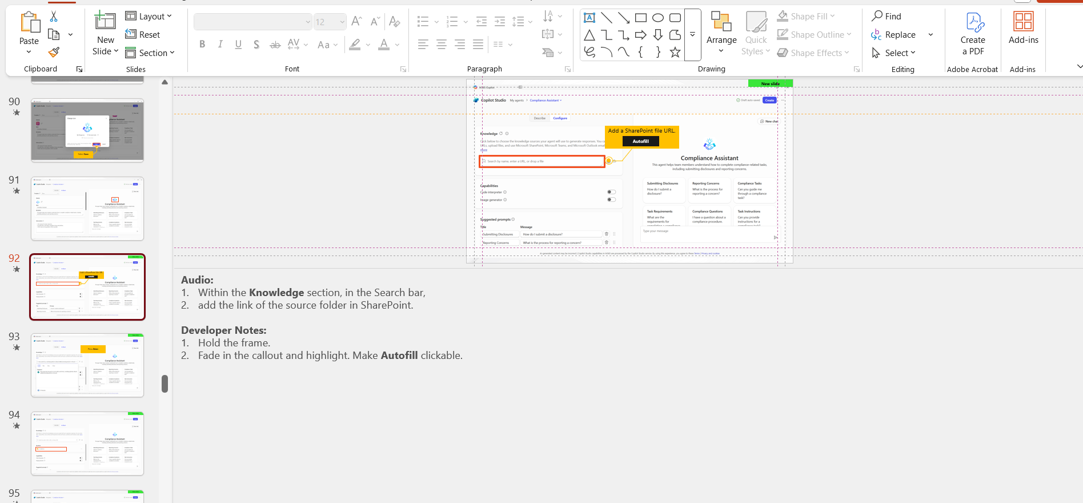Click the Reset slide button
Viewport: 1083px width, 503px height.
click(x=143, y=34)
